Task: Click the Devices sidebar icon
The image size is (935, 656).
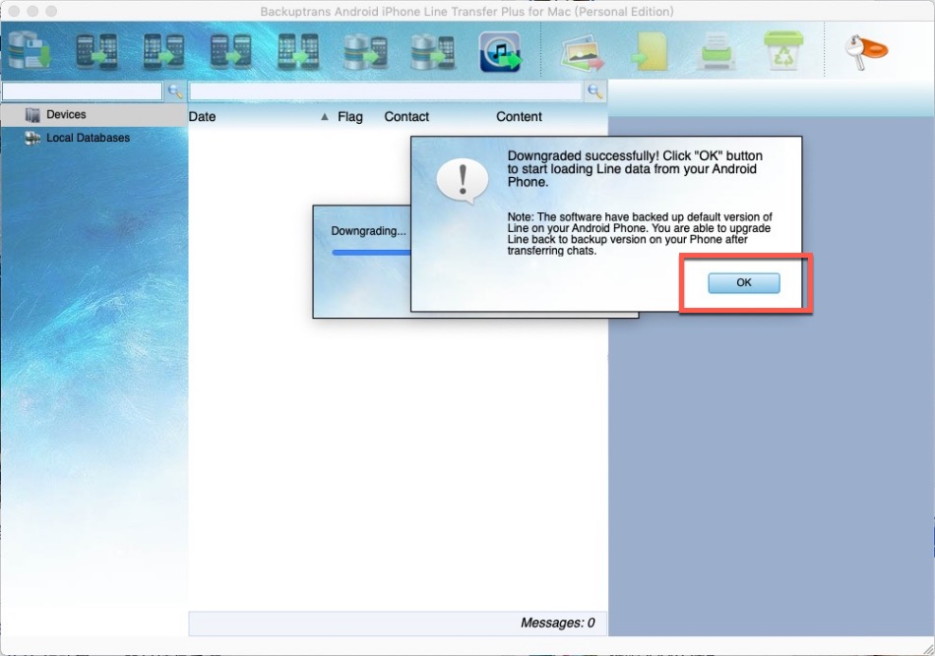Action: click(x=32, y=115)
